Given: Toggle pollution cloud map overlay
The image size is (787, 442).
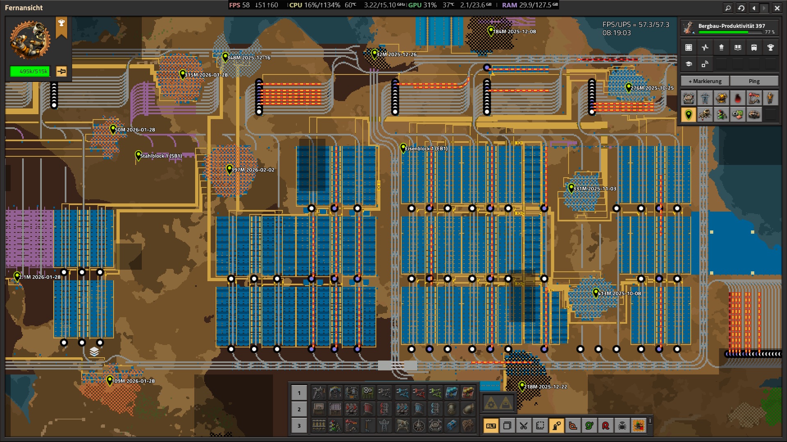Looking at the screenshot, I should coord(737,98).
